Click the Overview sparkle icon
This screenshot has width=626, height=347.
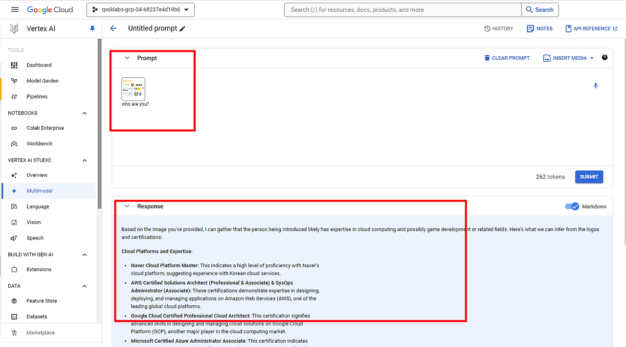pos(14,175)
